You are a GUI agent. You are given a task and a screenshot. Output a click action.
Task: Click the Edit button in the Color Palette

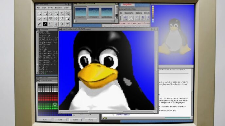[60, 120]
